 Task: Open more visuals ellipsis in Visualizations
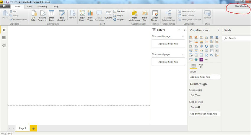tap(206, 60)
